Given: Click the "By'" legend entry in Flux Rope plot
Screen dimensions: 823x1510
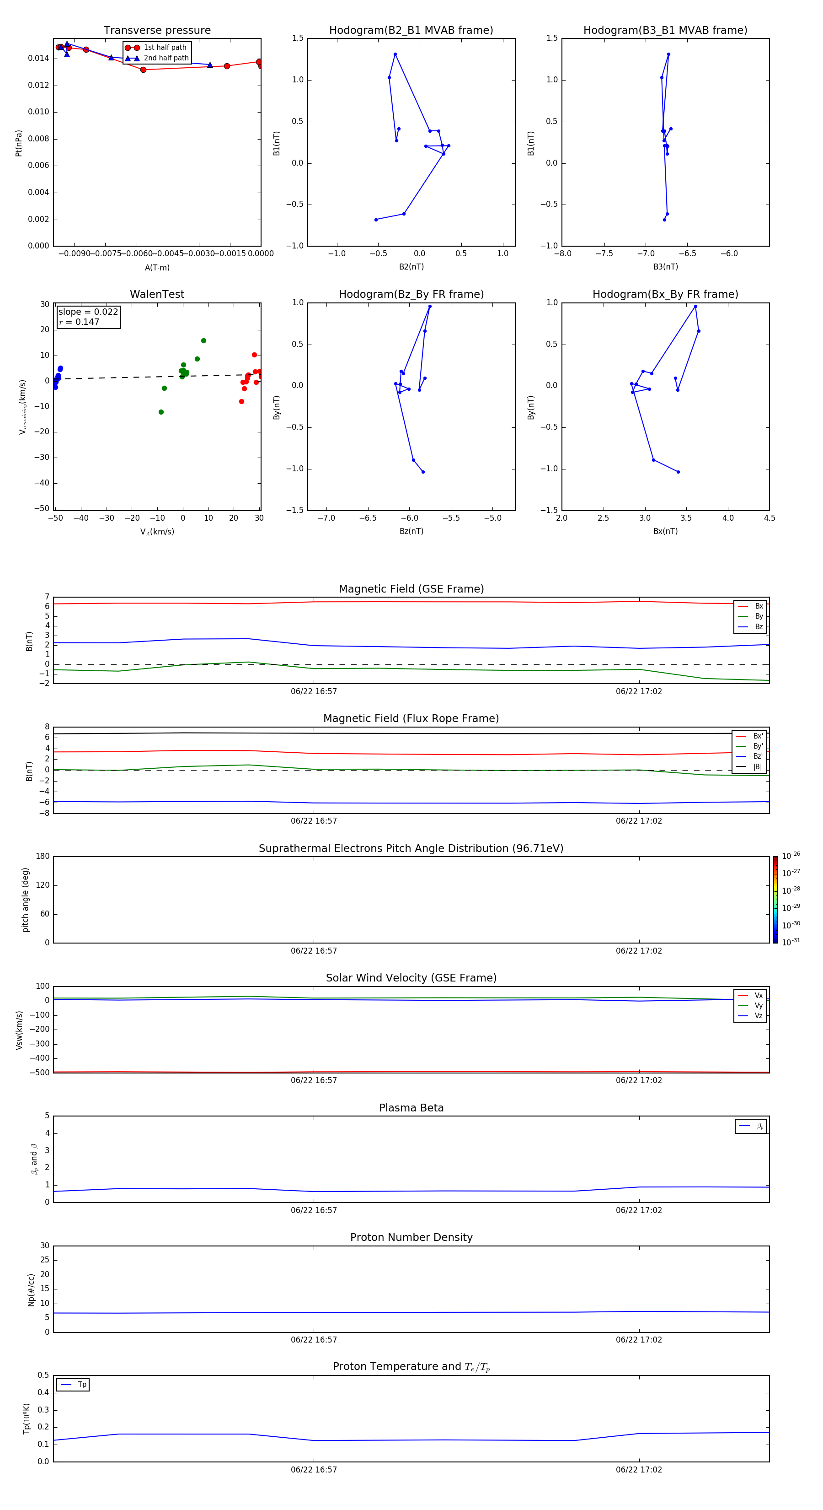Looking at the screenshot, I should 750,746.
